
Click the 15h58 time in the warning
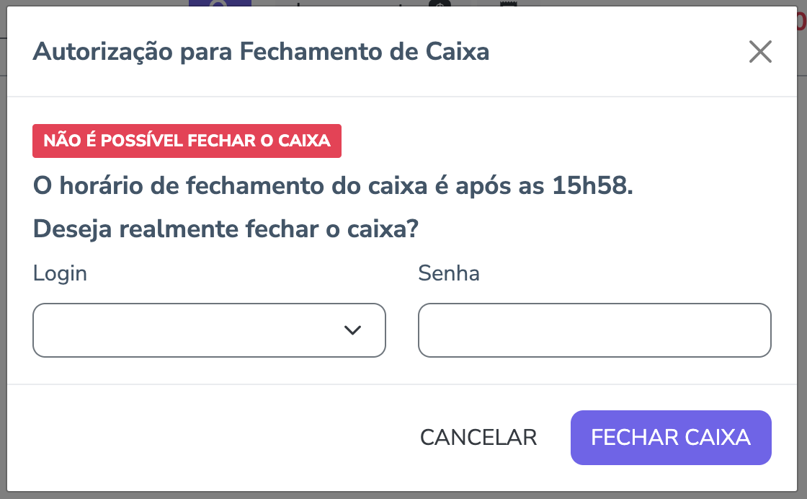click(592, 186)
